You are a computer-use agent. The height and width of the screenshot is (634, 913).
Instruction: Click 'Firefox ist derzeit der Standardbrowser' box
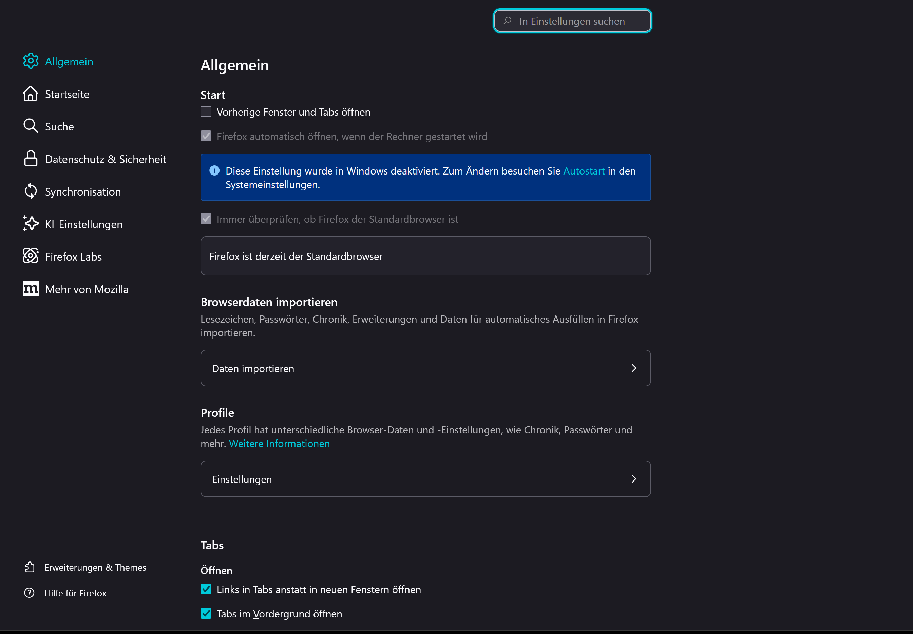click(425, 256)
